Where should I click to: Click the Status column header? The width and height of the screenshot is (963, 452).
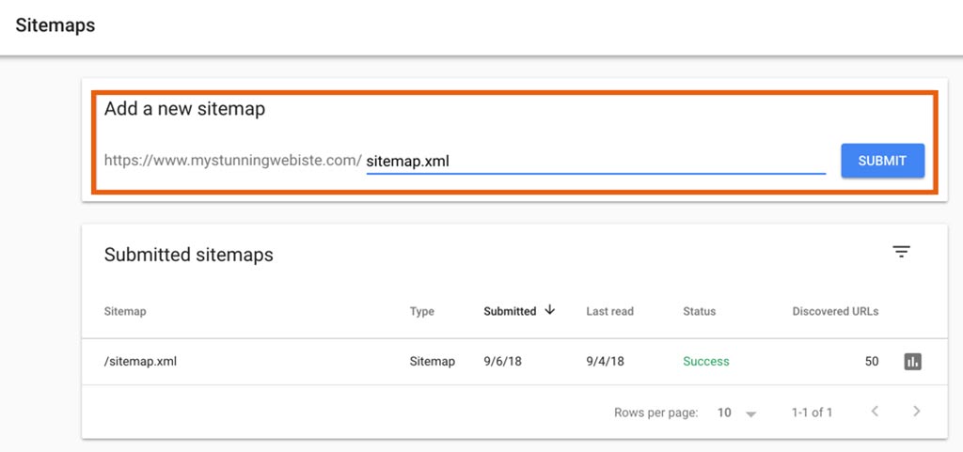pos(699,311)
